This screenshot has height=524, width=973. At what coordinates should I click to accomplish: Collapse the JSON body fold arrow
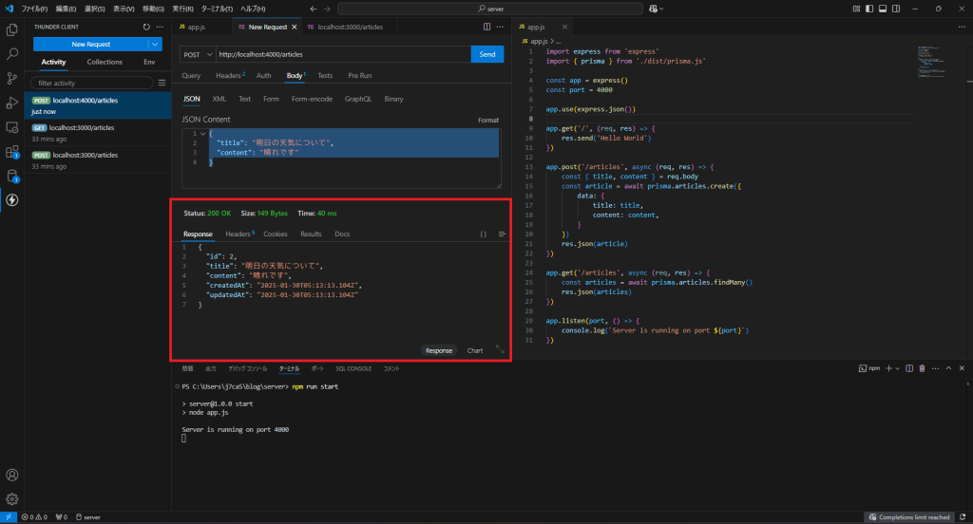click(x=202, y=133)
